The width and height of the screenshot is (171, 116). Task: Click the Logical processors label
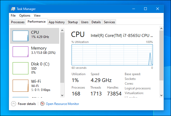click(138, 88)
